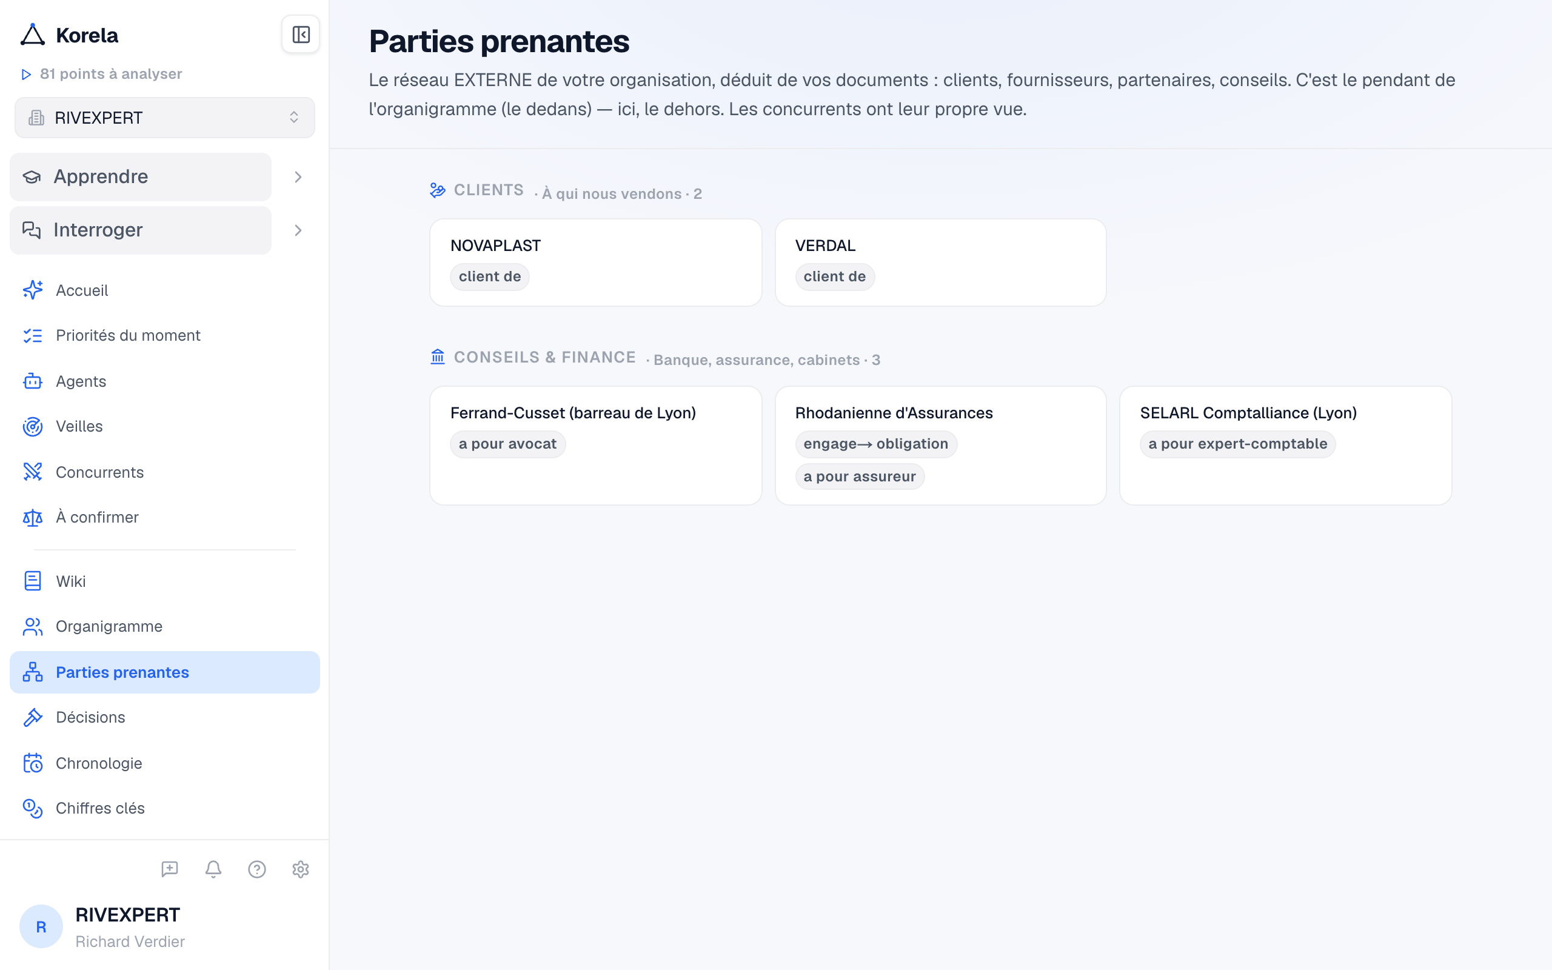Open the Richard Verdier account name
The width and height of the screenshot is (1552, 970).
pos(130,941)
